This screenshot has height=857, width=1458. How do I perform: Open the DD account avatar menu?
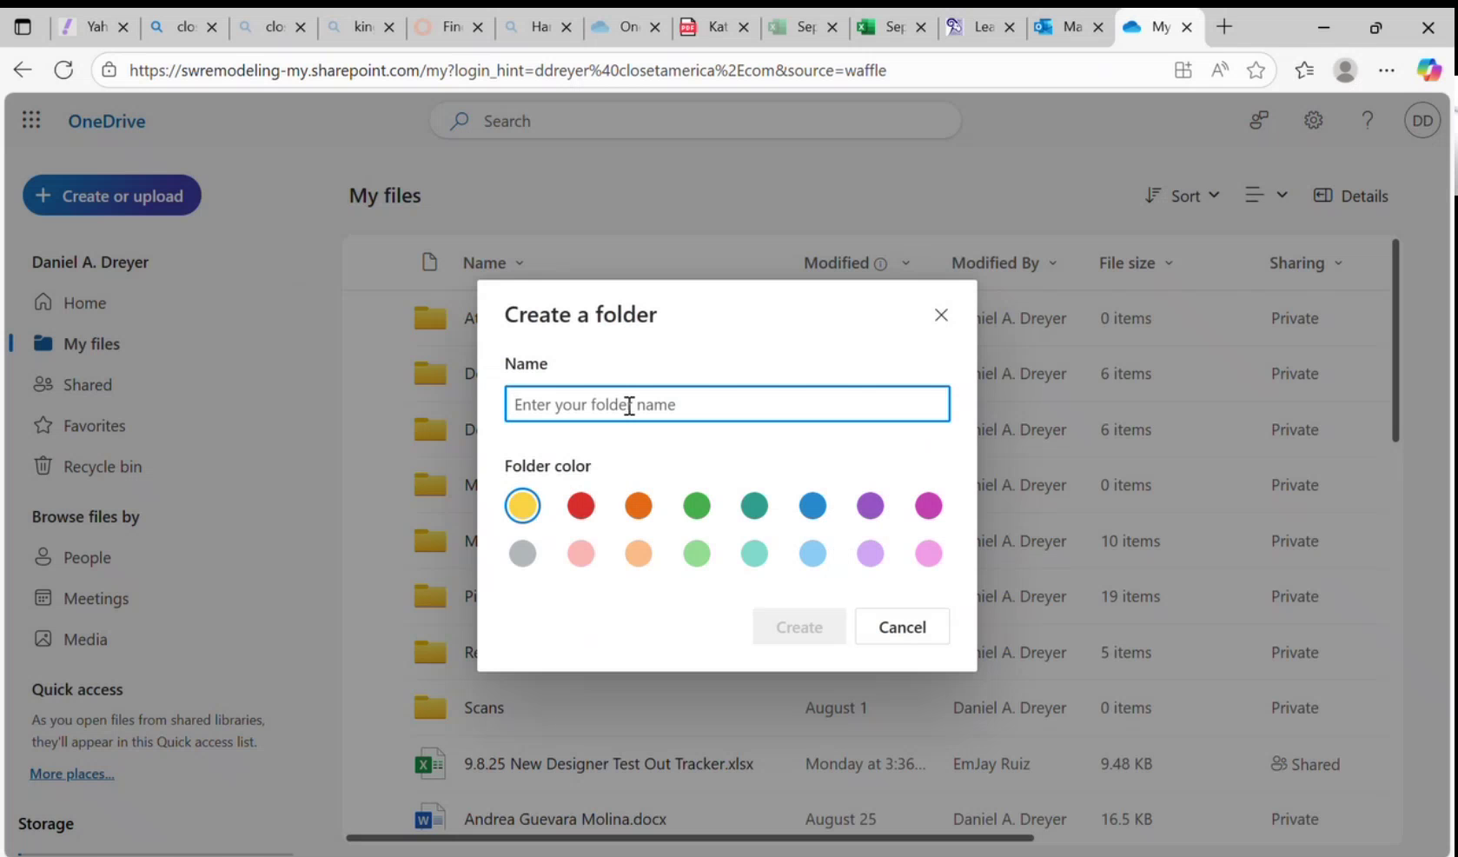(1422, 120)
